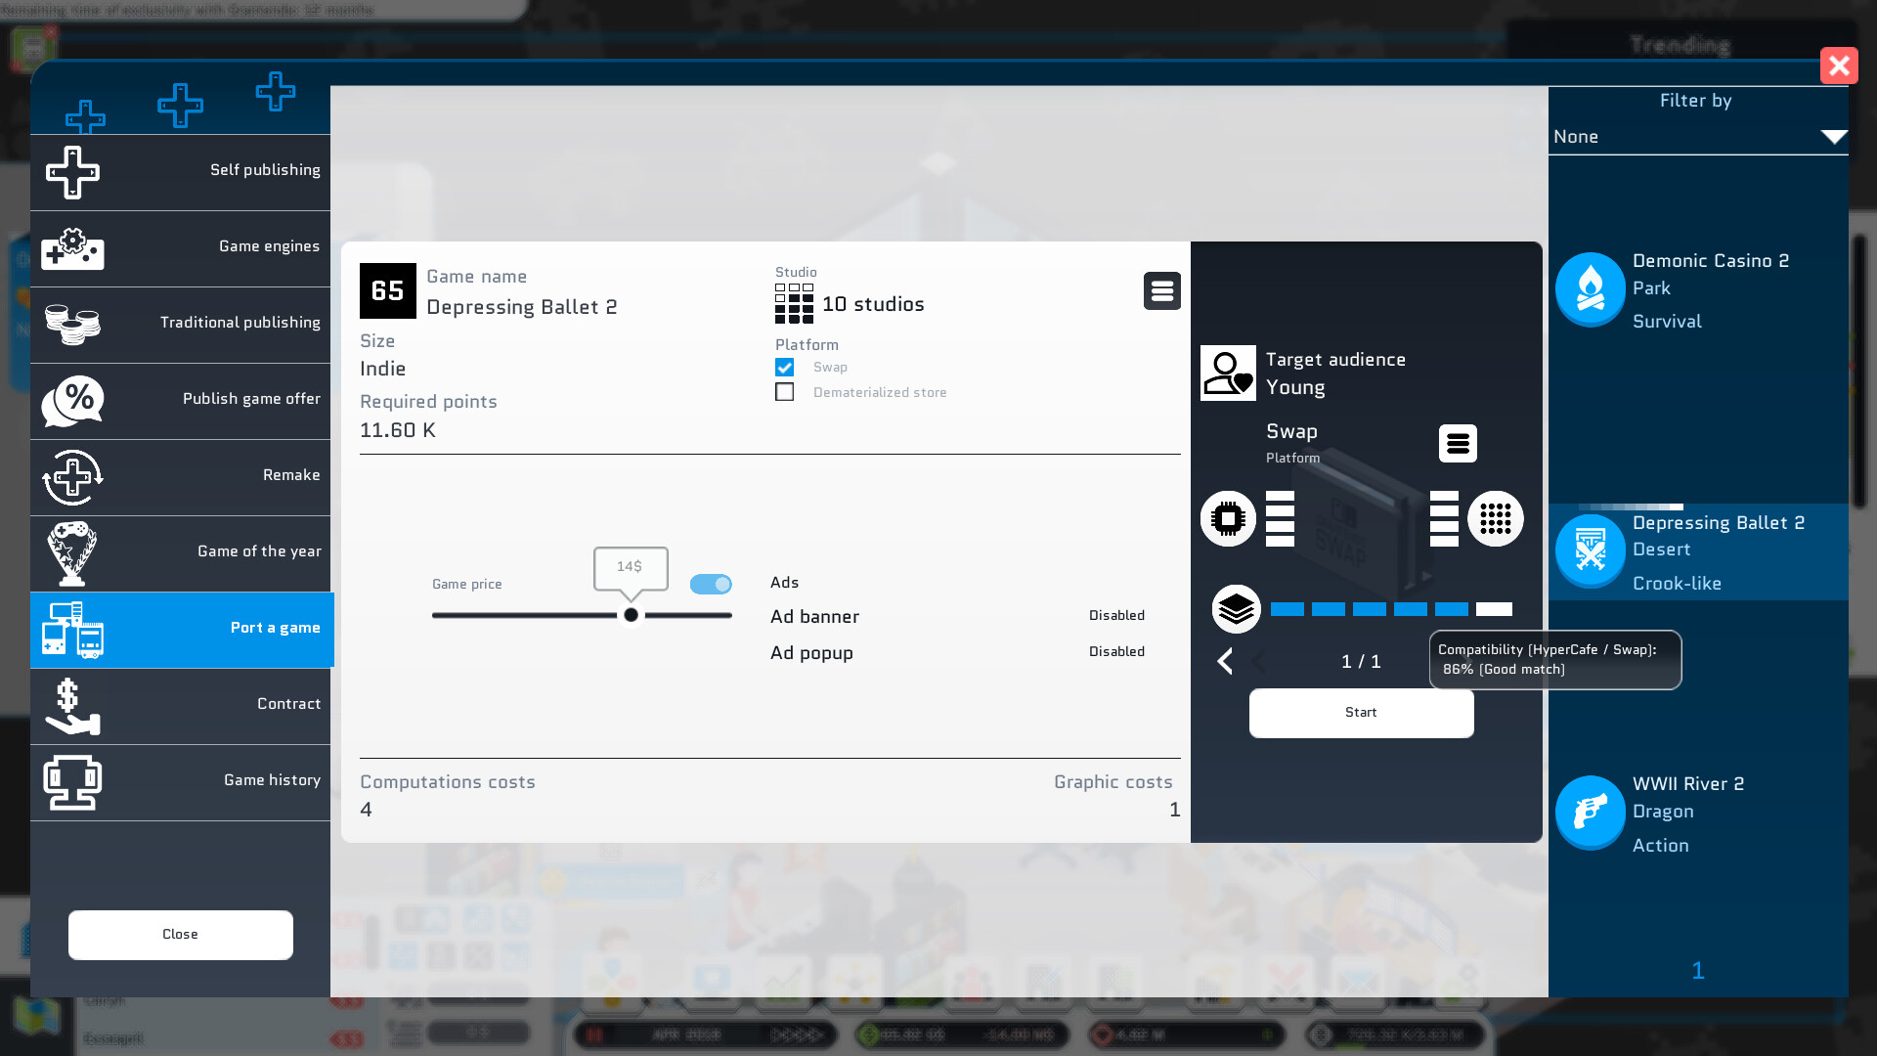Uncheck the Swap platform checkbox
The width and height of the screenshot is (1877, 1056).
pyautogui.click(x=784, y=368)
